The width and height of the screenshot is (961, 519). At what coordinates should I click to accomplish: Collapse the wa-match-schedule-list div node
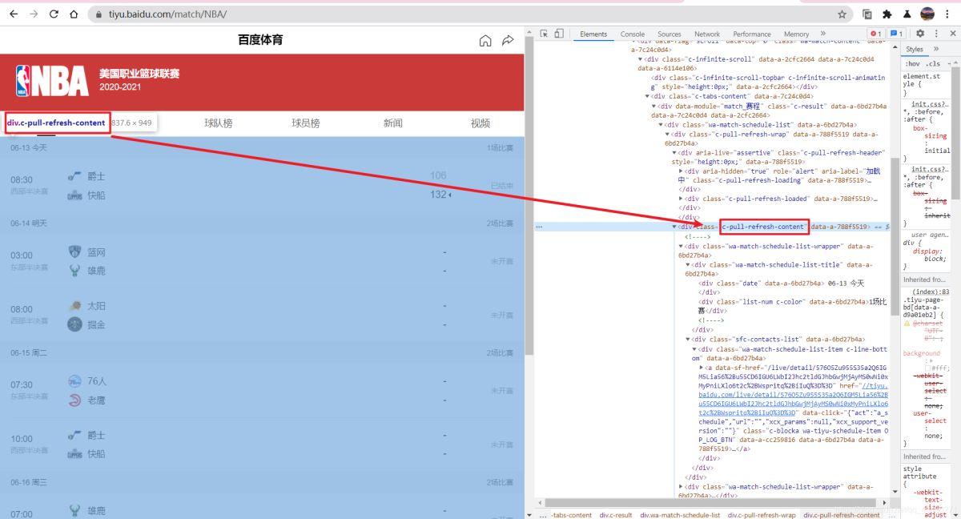click(661, 125)
